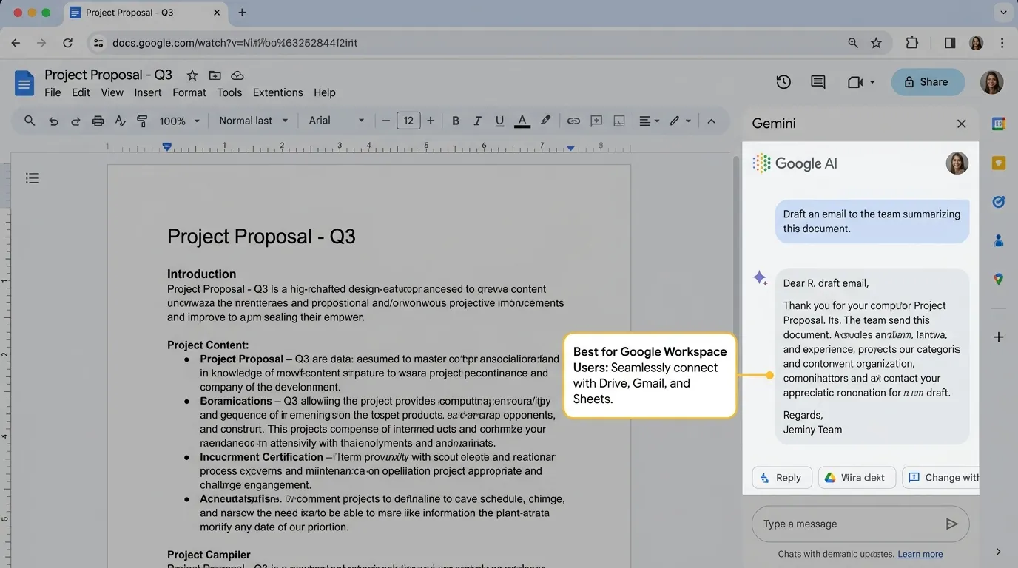This screenshot has height=568, width=1018.
Task: Run spell check from toolbar
Action: (x=121, y=121)
